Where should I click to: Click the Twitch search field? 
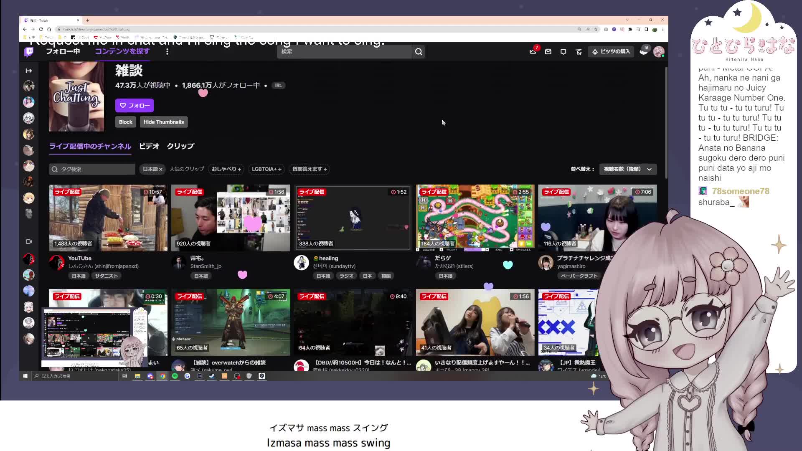pos(345,52)
